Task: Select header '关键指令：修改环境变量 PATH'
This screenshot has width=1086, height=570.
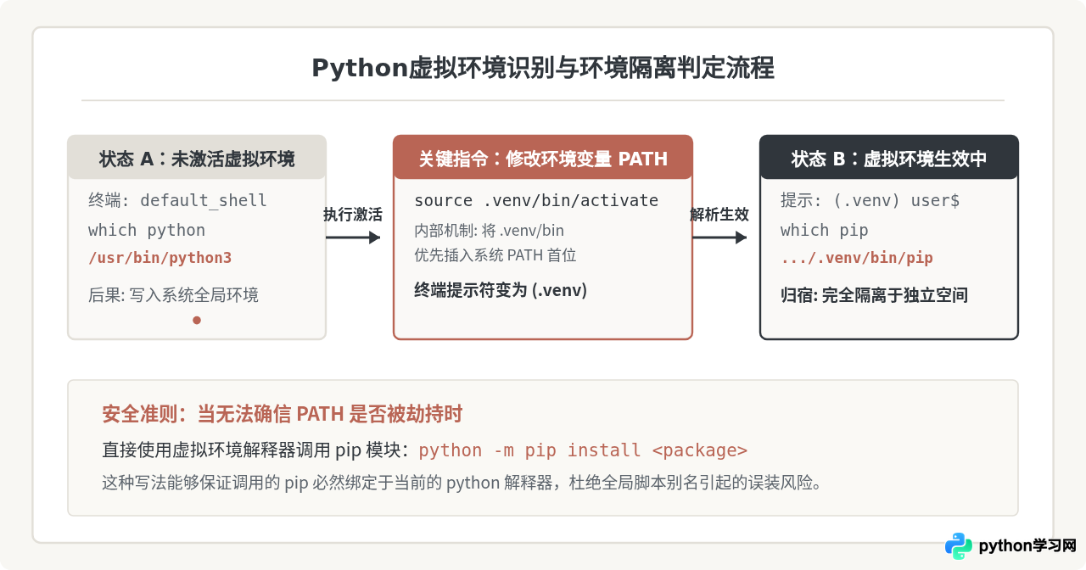Action: pyautogui.click(x=543, y=158)
